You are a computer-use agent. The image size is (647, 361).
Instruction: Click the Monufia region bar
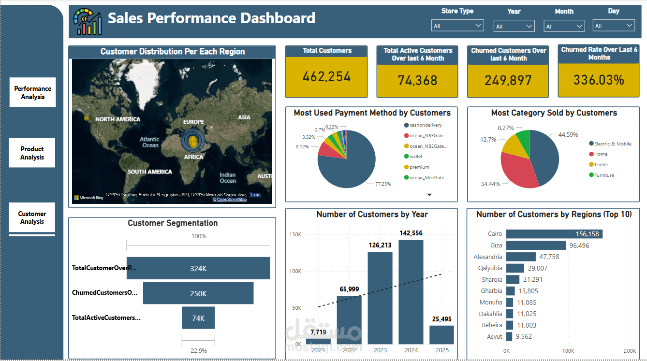510,303
